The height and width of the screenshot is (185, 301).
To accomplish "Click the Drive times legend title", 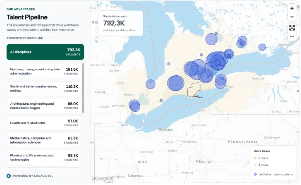I will pos(262,151).
